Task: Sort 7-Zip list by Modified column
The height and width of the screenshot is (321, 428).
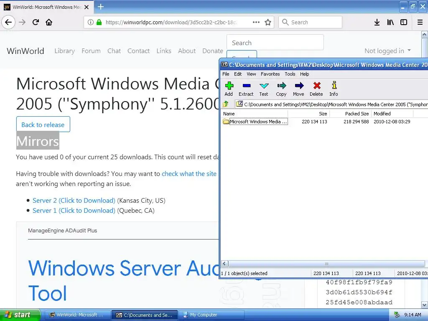Action: [392, 114]
